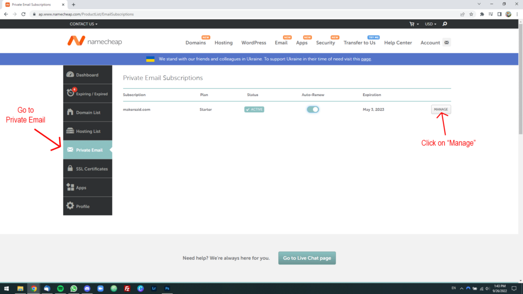Viewport: 523px width, 294px height.
Task: Open the shopping cart icon
Action: (x=412, y=24)
